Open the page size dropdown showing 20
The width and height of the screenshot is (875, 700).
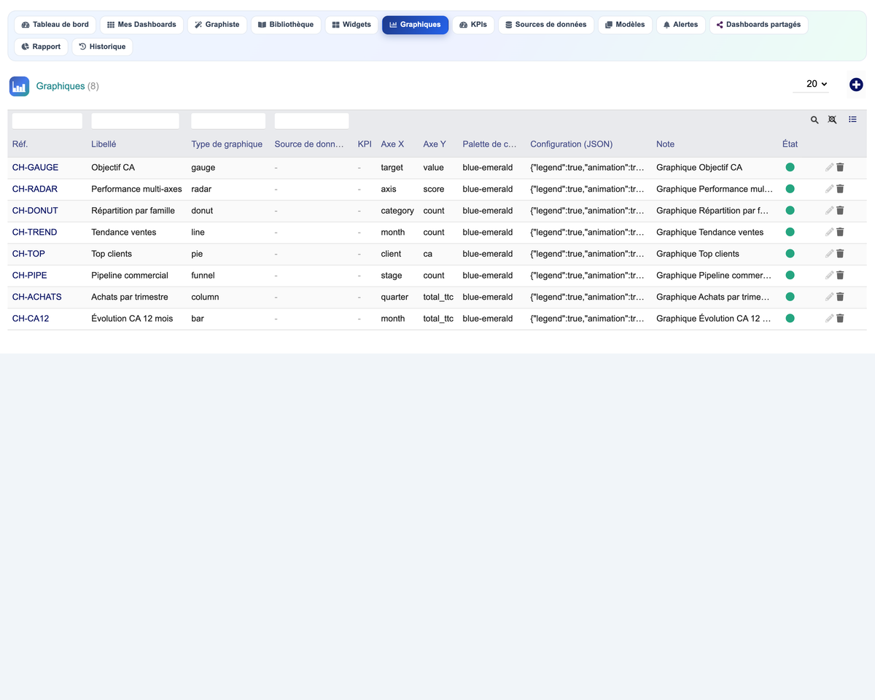(811, 85)
